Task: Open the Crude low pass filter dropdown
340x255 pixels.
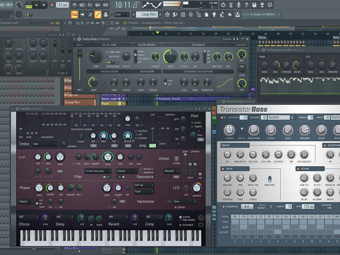Action: point(98,171)
